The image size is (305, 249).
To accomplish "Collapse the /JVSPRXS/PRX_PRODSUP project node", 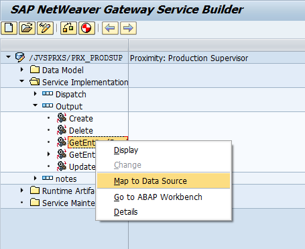I will pyautogui.click(x=9, y=57).
